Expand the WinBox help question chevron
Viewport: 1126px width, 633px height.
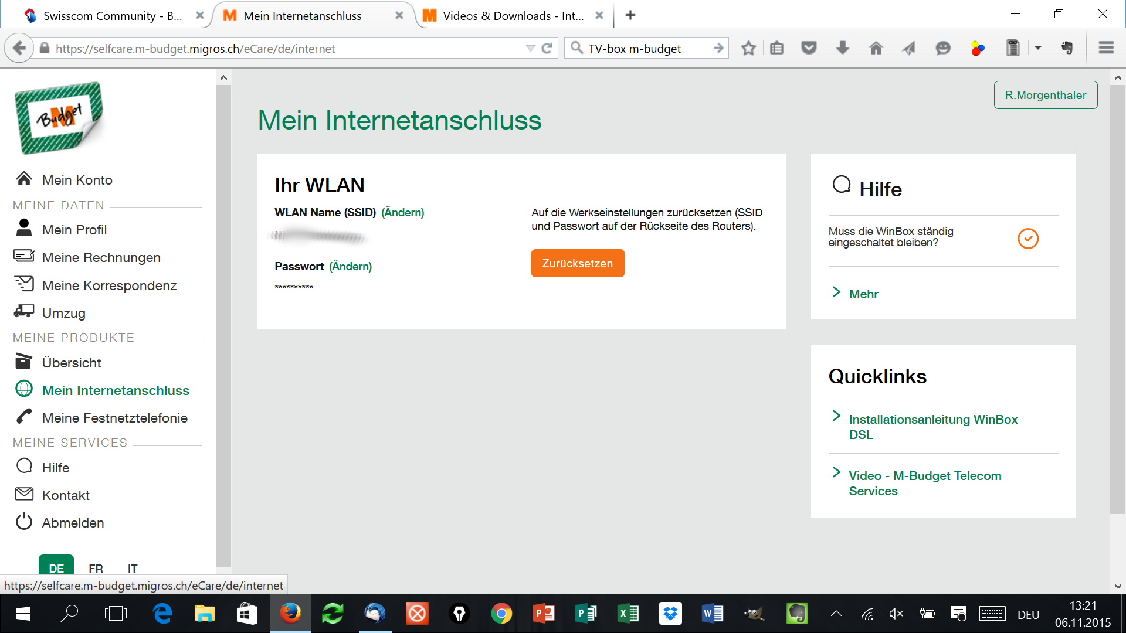[x=1027, y=239]
